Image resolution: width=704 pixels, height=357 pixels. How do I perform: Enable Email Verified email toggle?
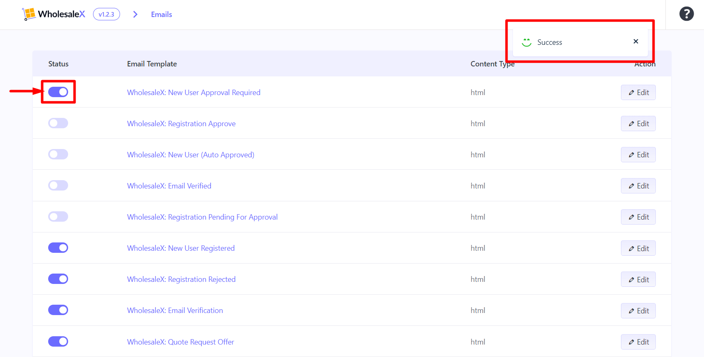click(x=58, y=185)
